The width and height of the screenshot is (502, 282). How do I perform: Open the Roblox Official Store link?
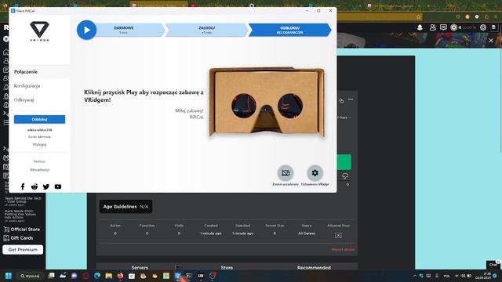[x=22, y=230]
